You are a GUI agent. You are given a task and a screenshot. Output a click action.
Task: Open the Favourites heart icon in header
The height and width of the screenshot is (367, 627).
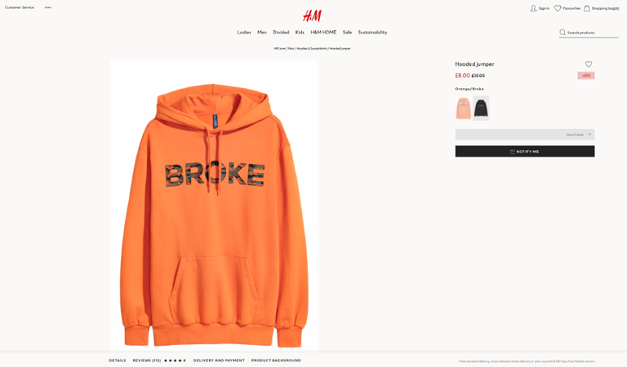click(x=558, y=8)
